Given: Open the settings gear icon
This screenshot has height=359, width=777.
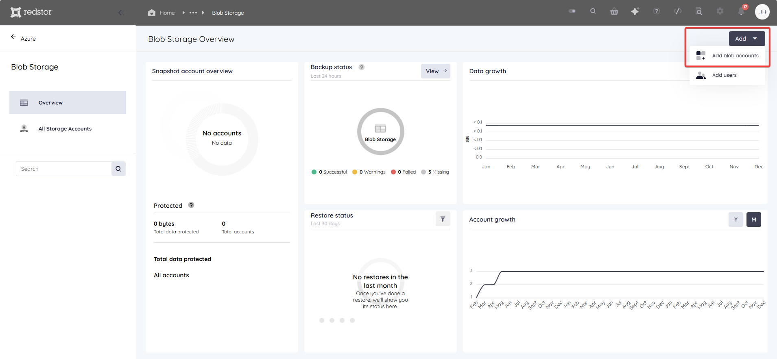Looking at the screenshot, I should pyautogui.click(x=720, y=11).
